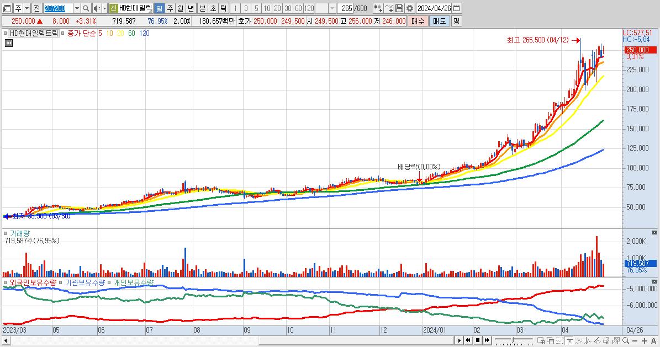Select interval preset 30
This screenshot has height=347, width=660.
[288, 8]
